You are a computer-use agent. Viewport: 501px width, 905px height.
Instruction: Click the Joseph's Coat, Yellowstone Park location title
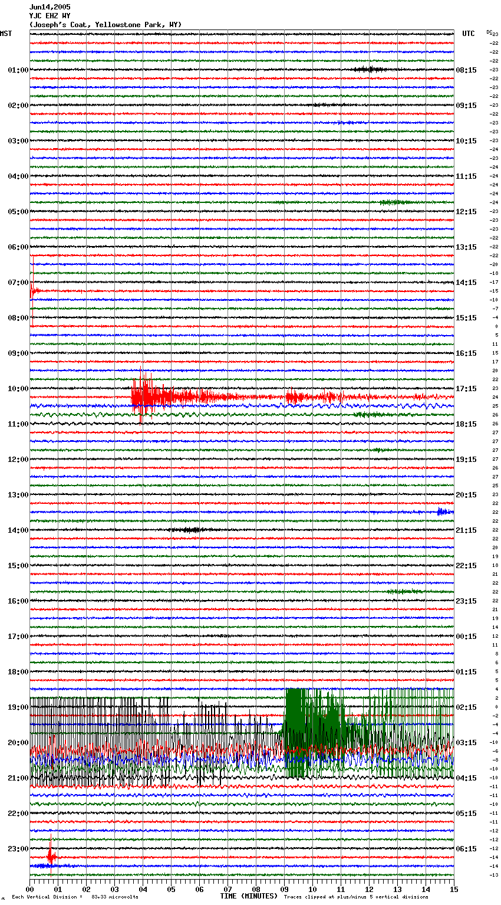[106, 25]
